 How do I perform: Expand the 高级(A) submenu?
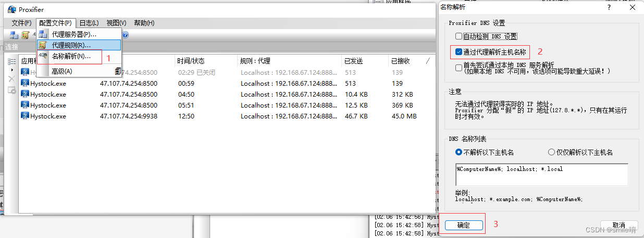(x=79, y=71)
